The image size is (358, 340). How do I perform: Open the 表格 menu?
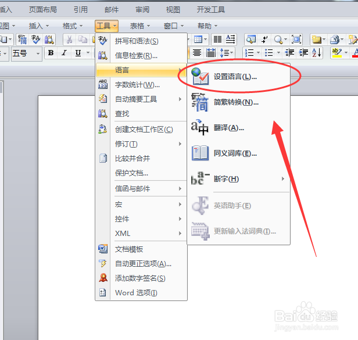[140, 26]
